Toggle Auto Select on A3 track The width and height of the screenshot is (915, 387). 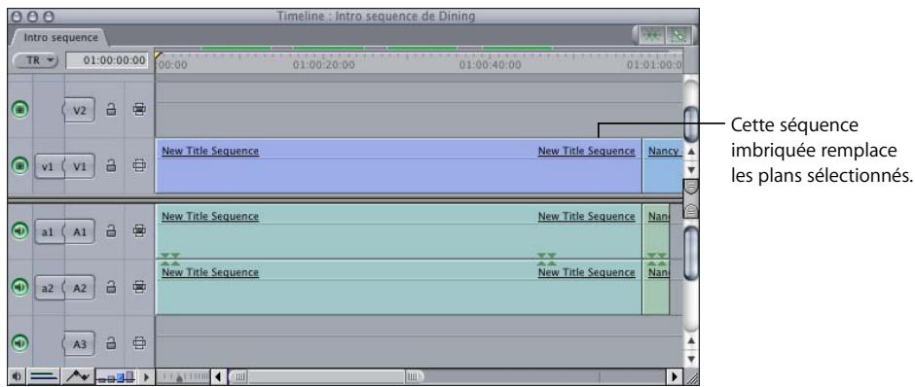[139, 342]
